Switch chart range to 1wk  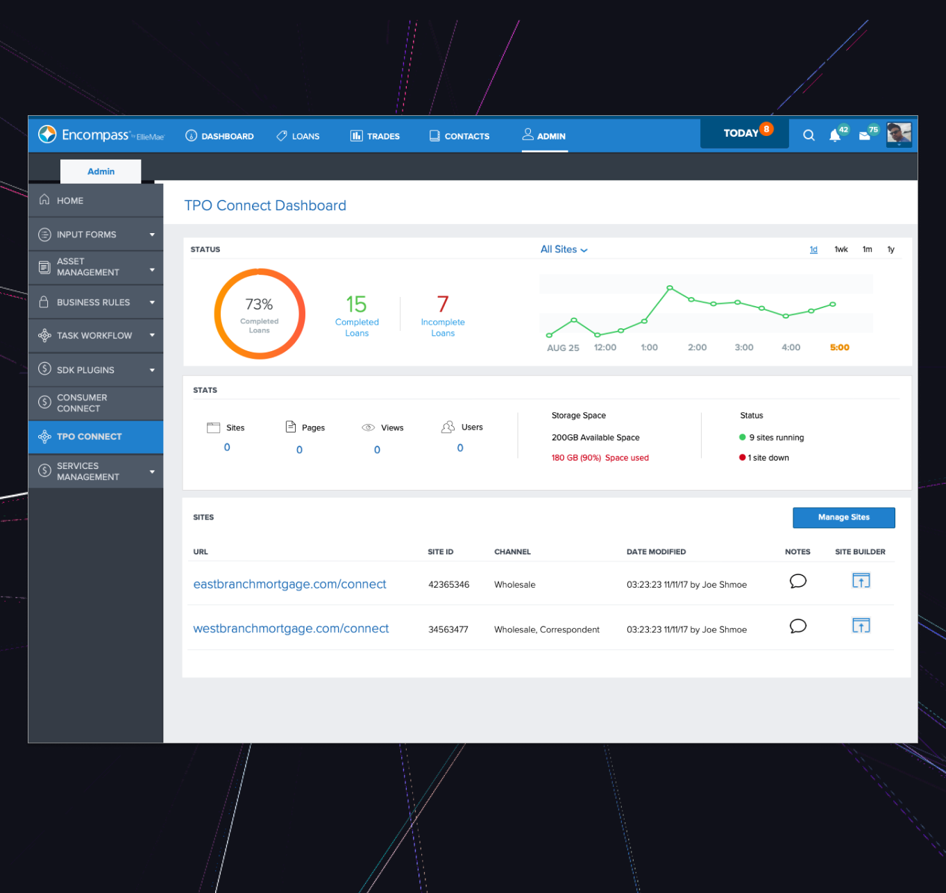(841, 250)
